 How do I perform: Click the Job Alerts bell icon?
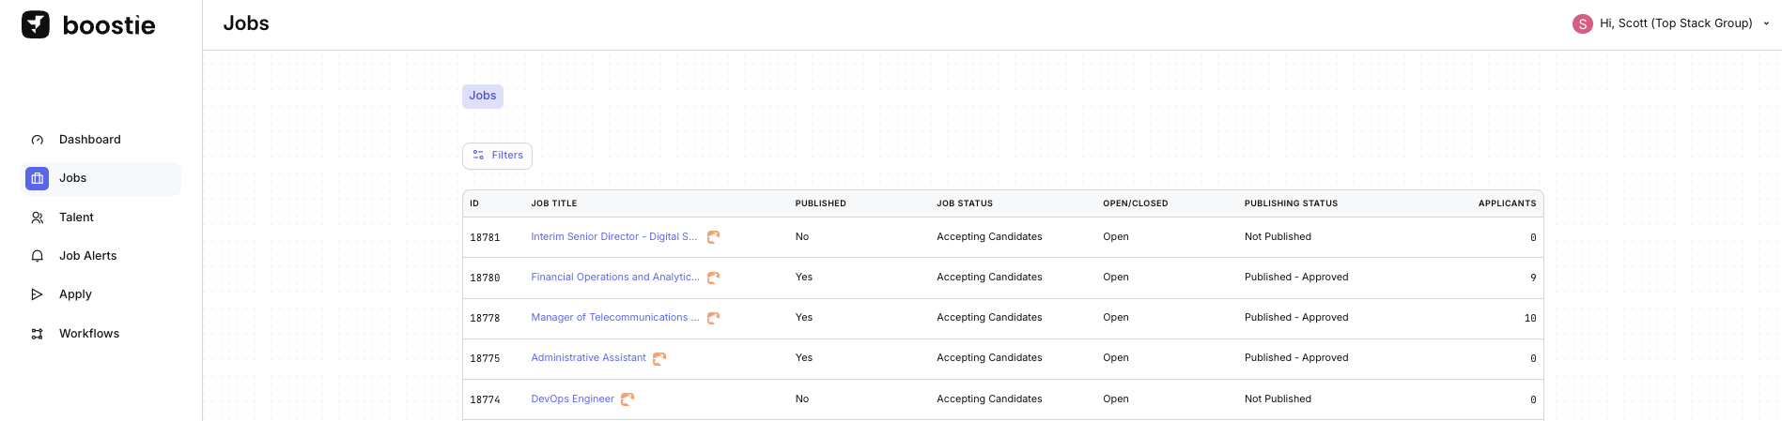click(x=38, y=256)
